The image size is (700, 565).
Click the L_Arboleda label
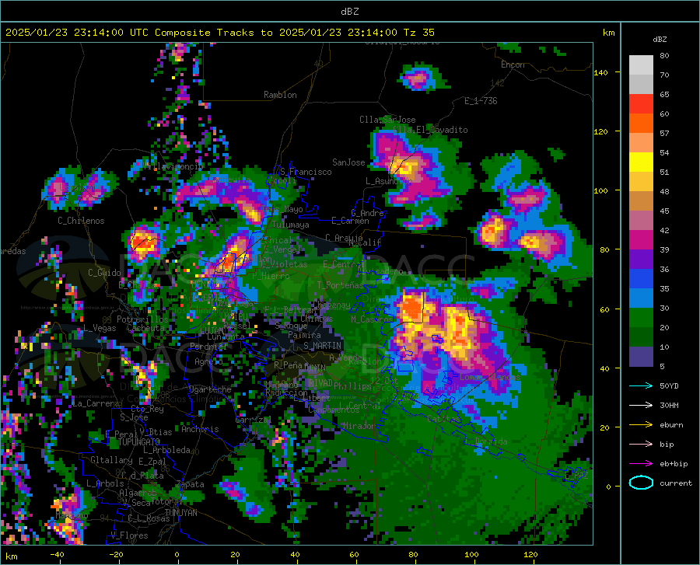166,450
